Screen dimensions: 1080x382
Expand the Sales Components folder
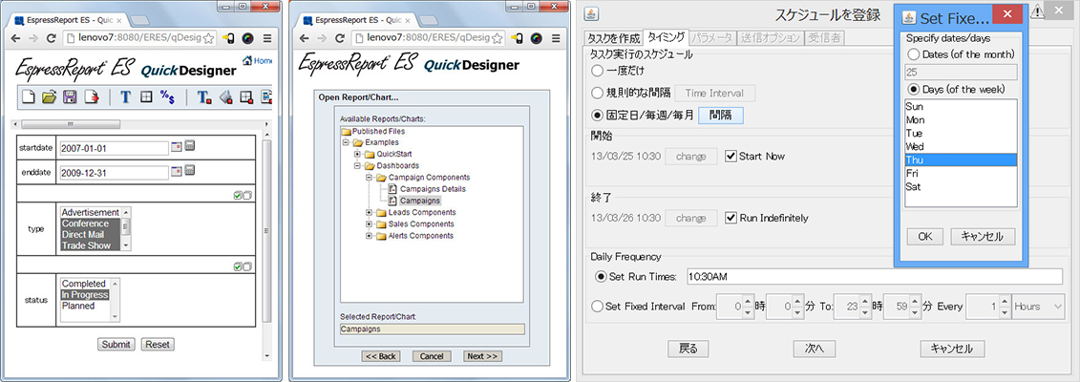point(370,223)
